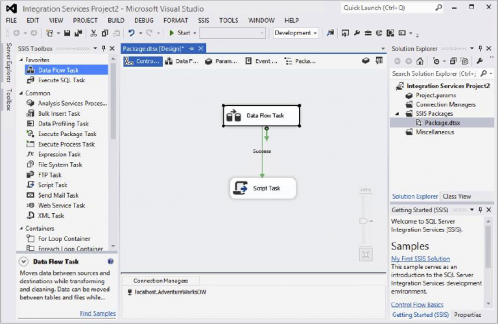Click the Save icon in the toolbar
Screen dimensions: 498x324
coord(67,33)
